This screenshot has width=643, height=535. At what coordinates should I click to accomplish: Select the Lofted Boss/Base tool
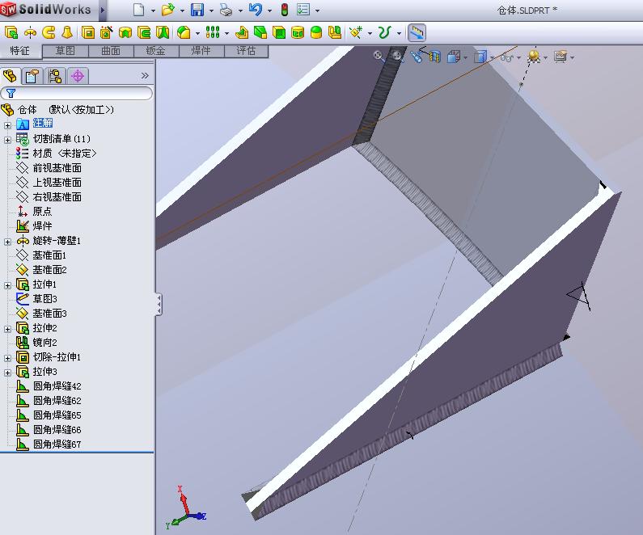pos(67,32)
